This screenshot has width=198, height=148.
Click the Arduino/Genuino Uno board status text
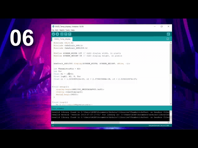(159, 125)
